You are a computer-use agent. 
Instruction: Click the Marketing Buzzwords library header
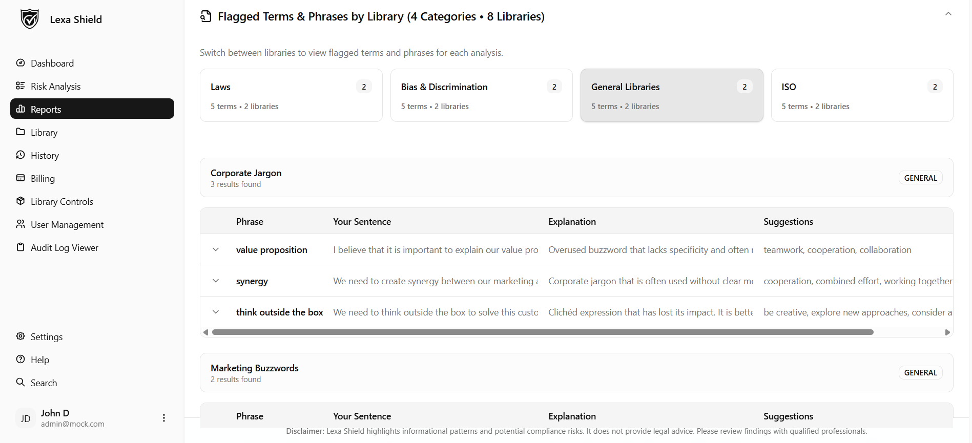[576, 373]
